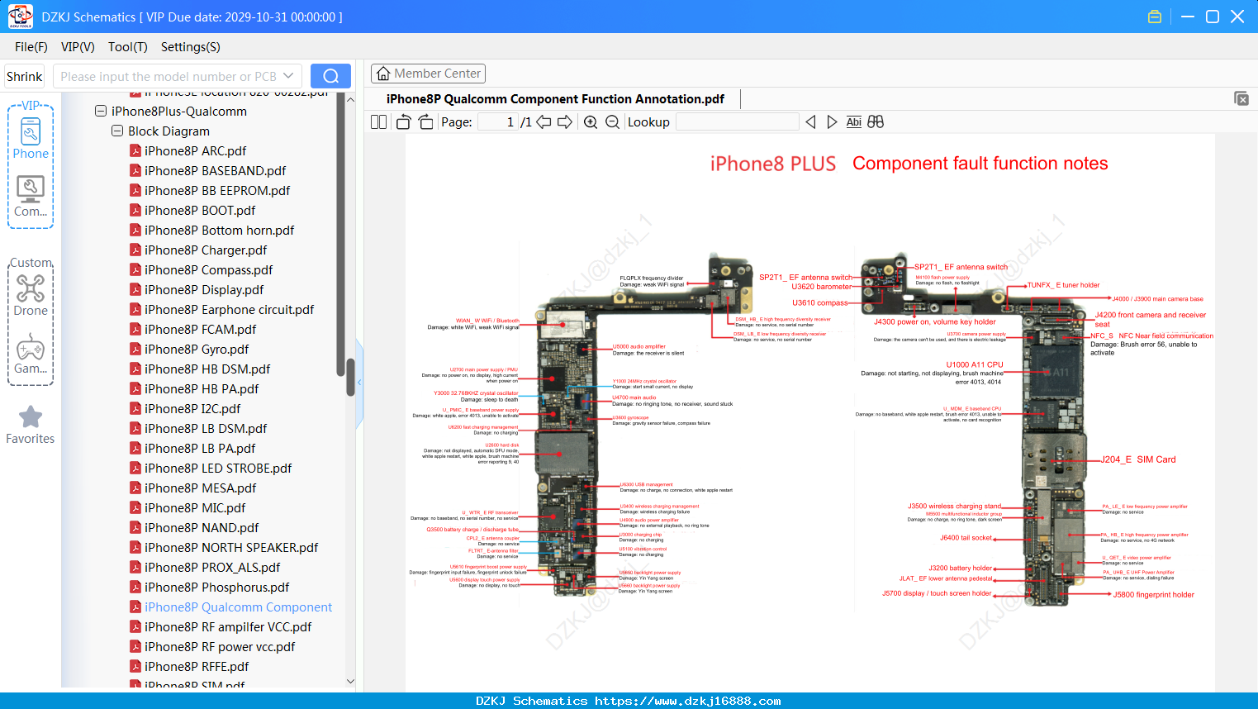
Task: Open the File(F) menu
Action: click(31, 47)
